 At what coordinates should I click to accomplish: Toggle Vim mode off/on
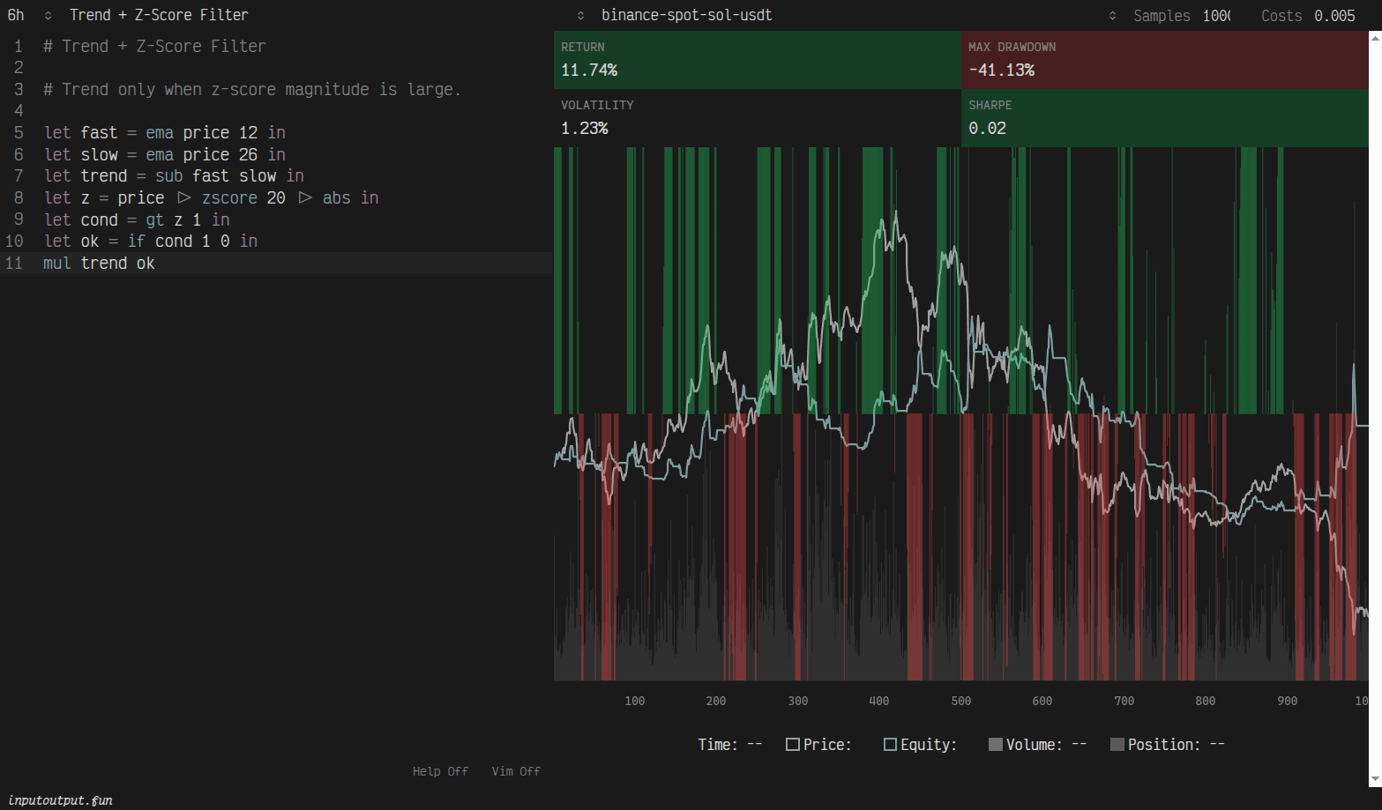516,771
